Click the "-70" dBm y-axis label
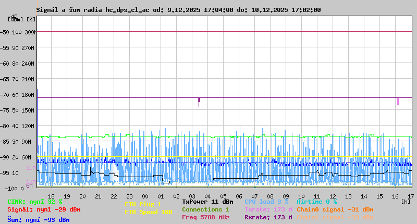Screen dimensions: 417x224 pos(5,95)
